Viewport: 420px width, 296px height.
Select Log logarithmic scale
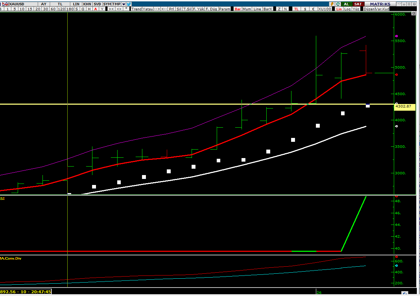pyautogui.click(x=347, y=9)
